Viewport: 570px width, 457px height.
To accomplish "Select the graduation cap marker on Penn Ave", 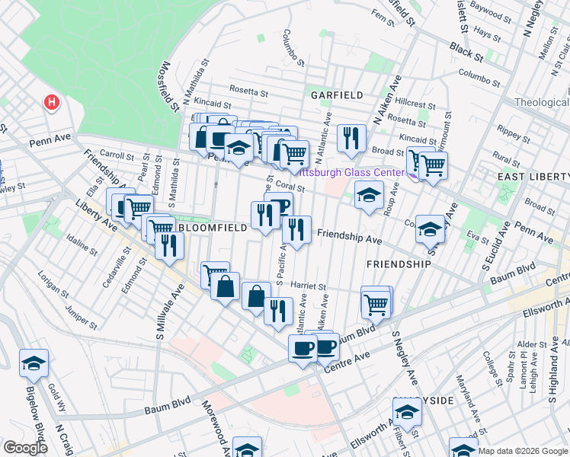I will [239, 149].
